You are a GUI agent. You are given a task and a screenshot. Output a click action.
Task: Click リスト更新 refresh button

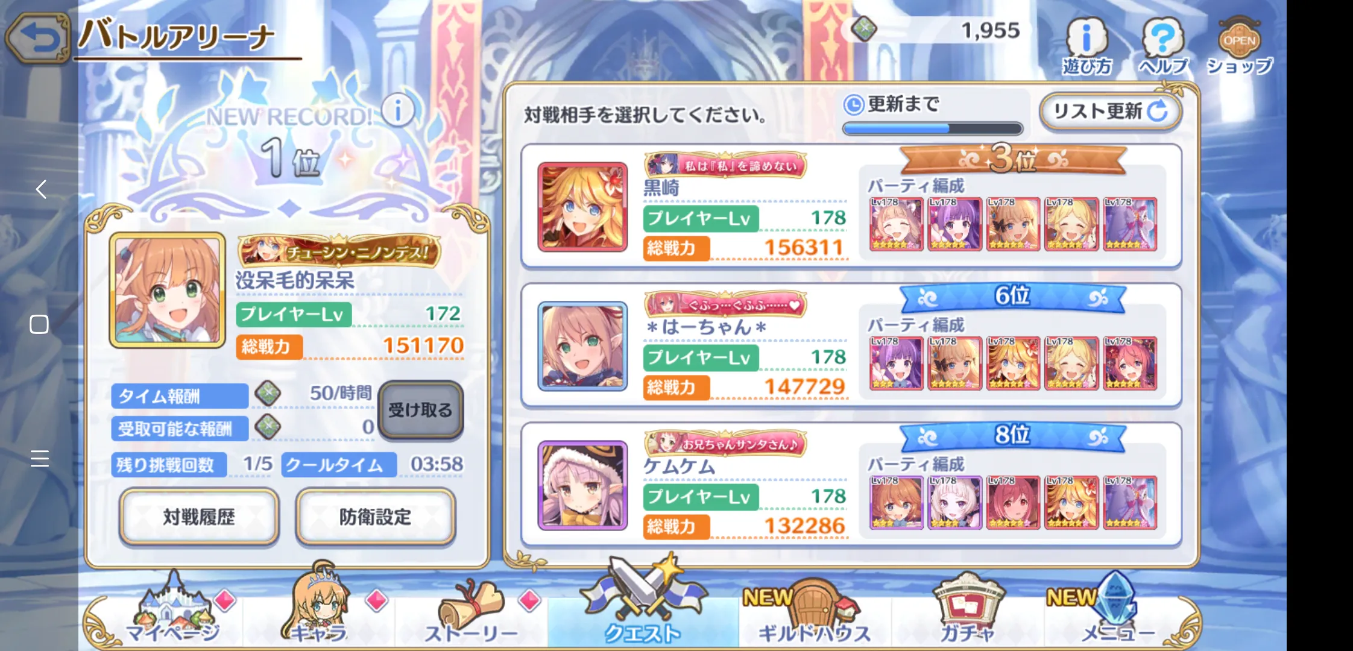tap(1110, 112)
